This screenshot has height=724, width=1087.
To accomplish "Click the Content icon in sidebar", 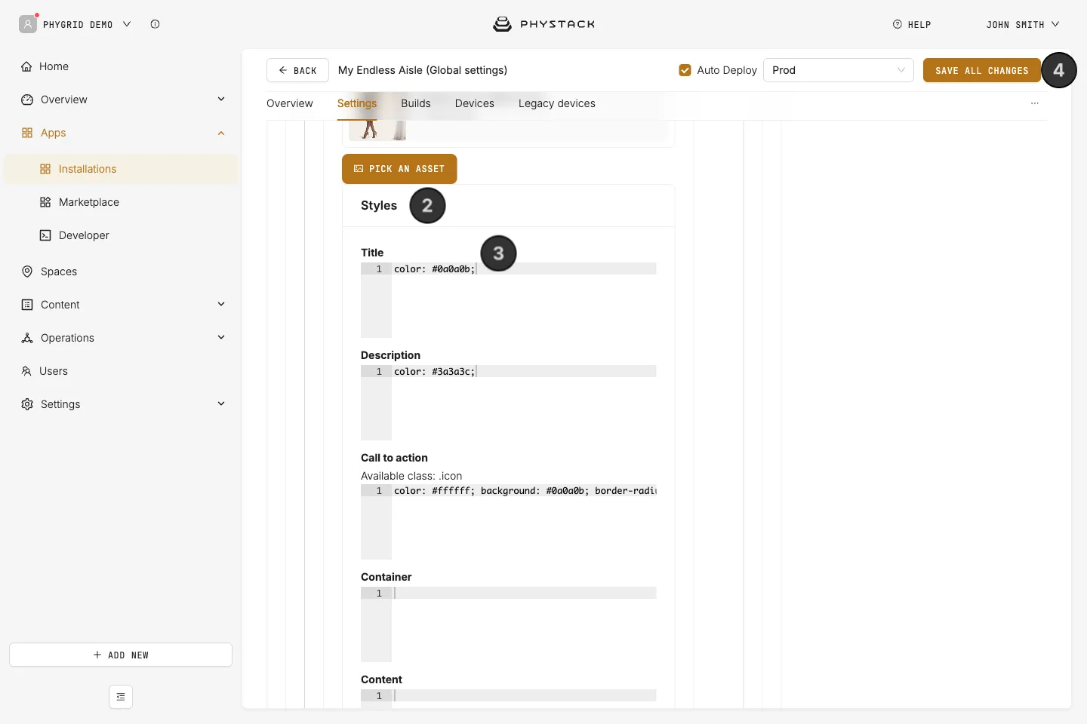I will point(27,305).
